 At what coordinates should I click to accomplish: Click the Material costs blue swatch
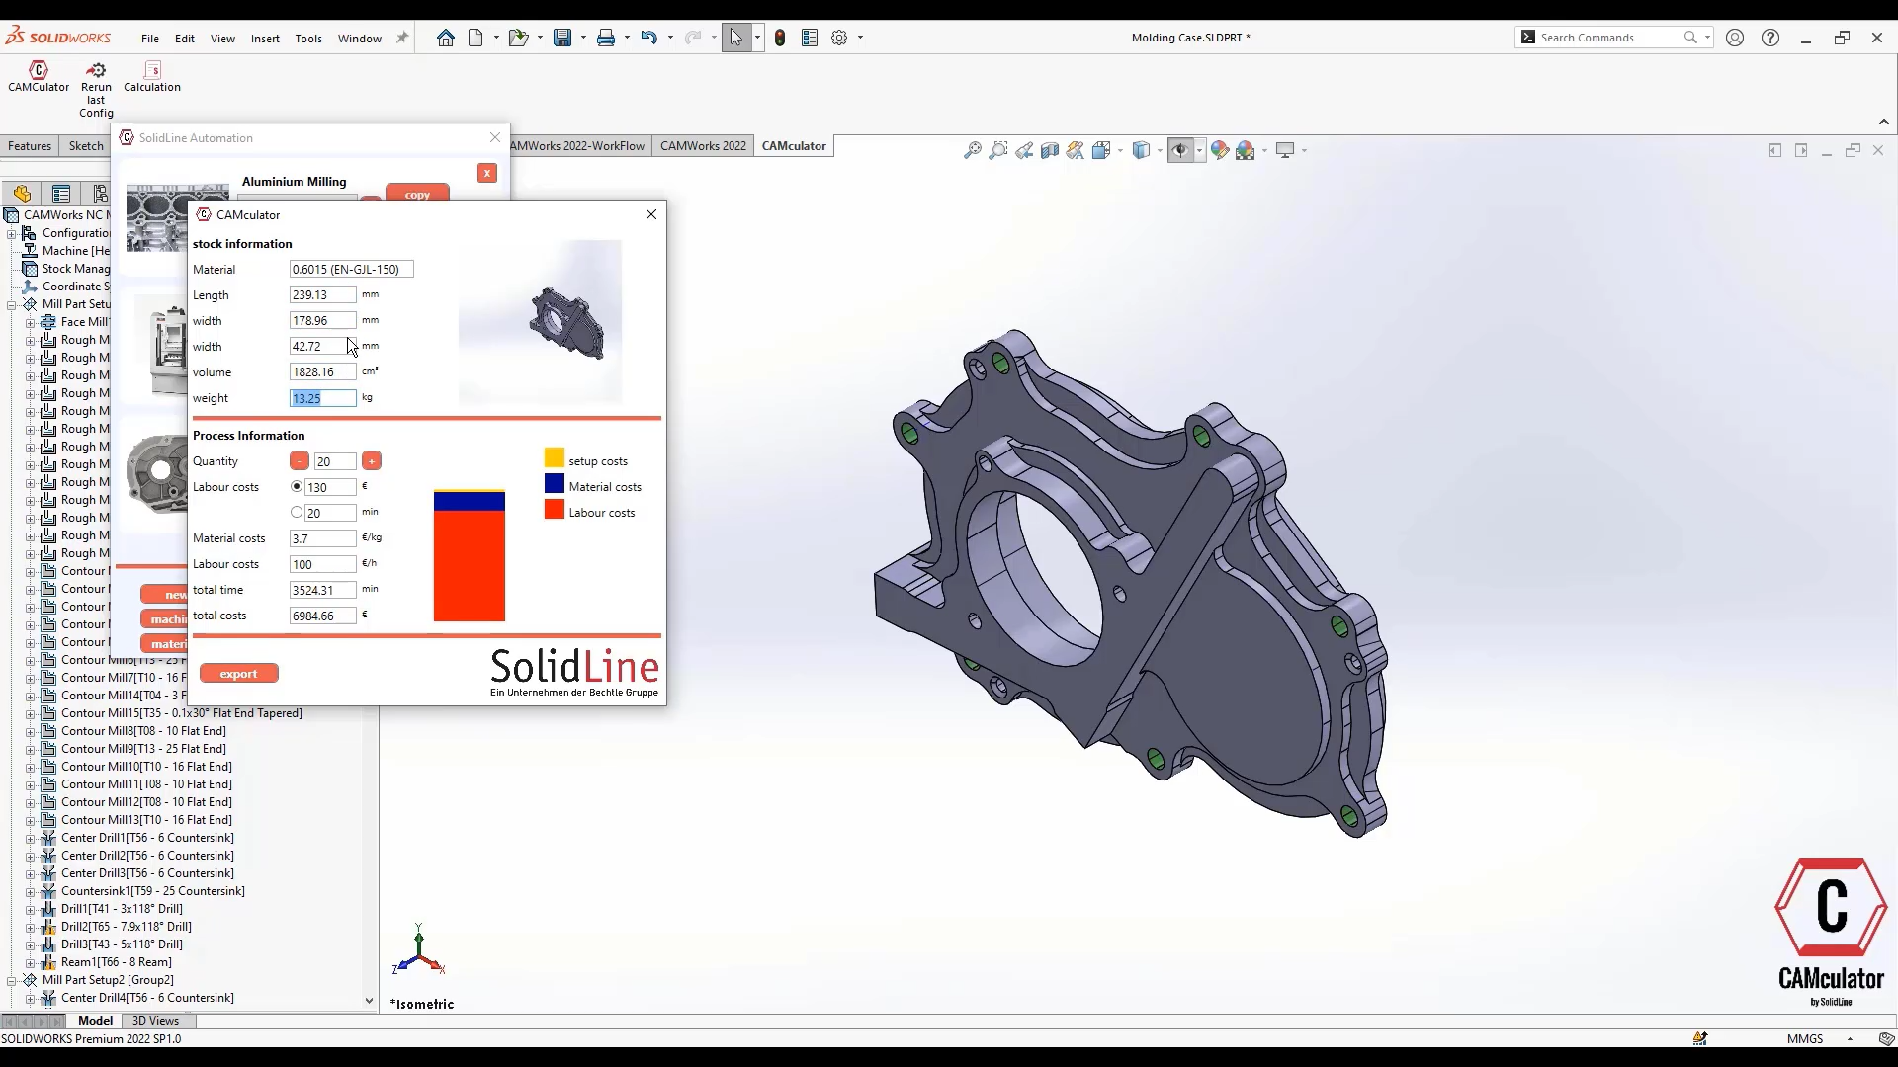coord(555,485)
